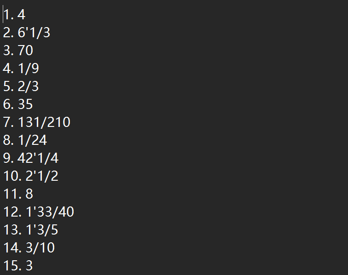Click the value 1'33/40 on line 12

click(50, 212)
